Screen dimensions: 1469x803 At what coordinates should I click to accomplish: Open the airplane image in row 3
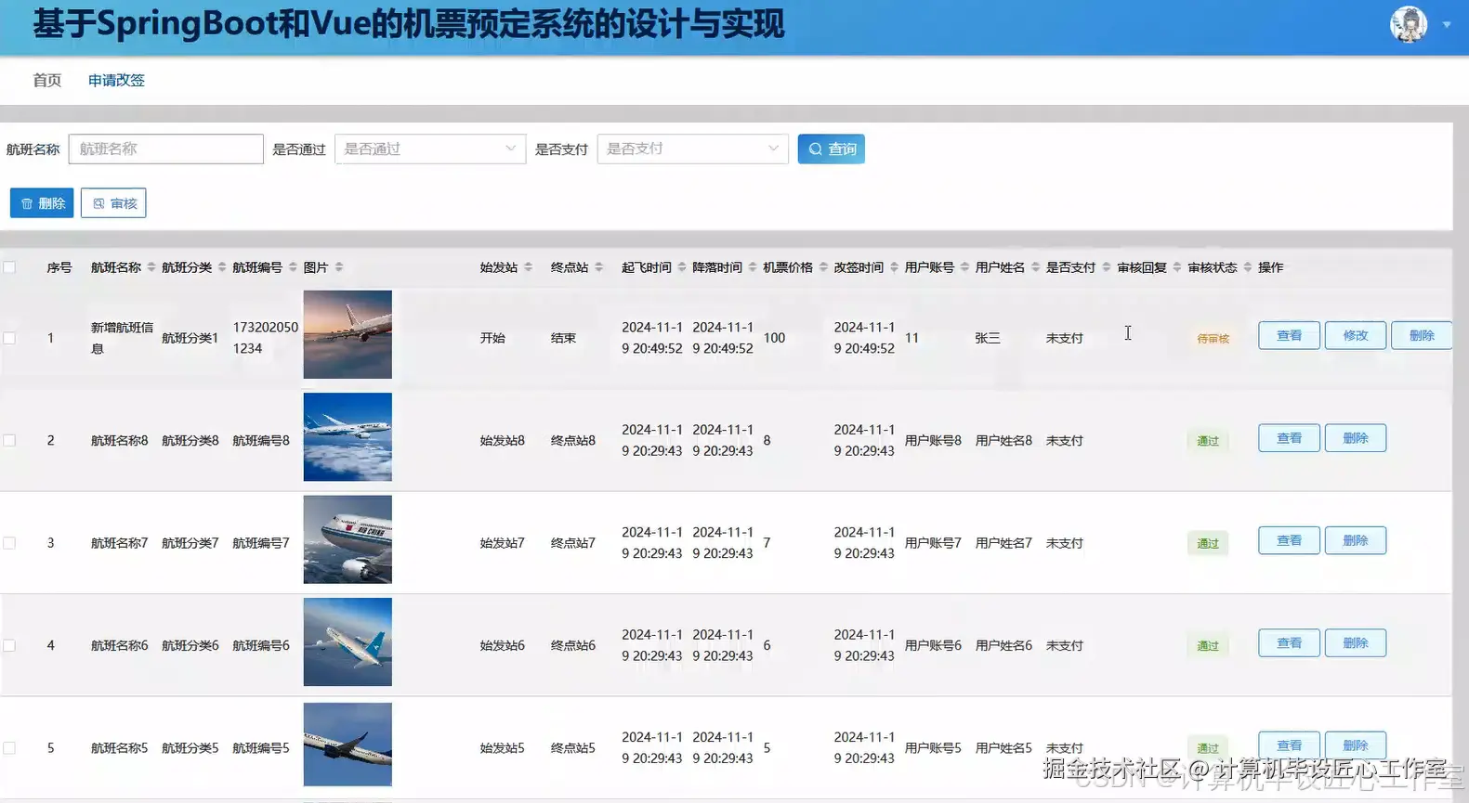pos(348,539)
